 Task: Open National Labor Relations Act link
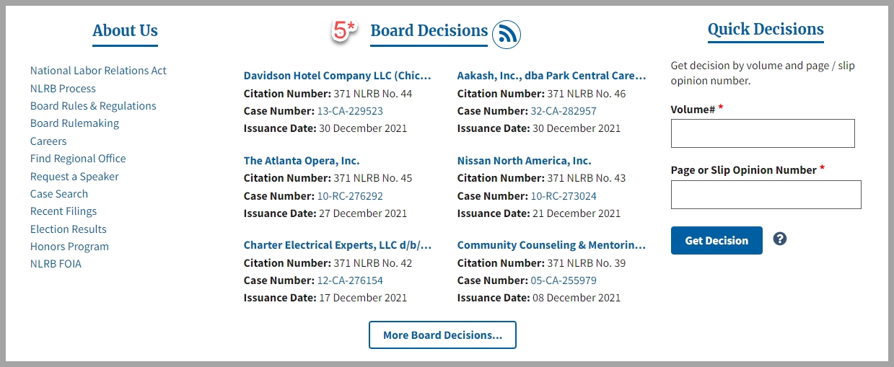pyautogui.click(x=98, y=71)
